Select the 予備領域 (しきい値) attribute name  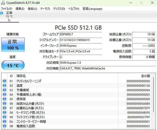[x=29, y=95]
